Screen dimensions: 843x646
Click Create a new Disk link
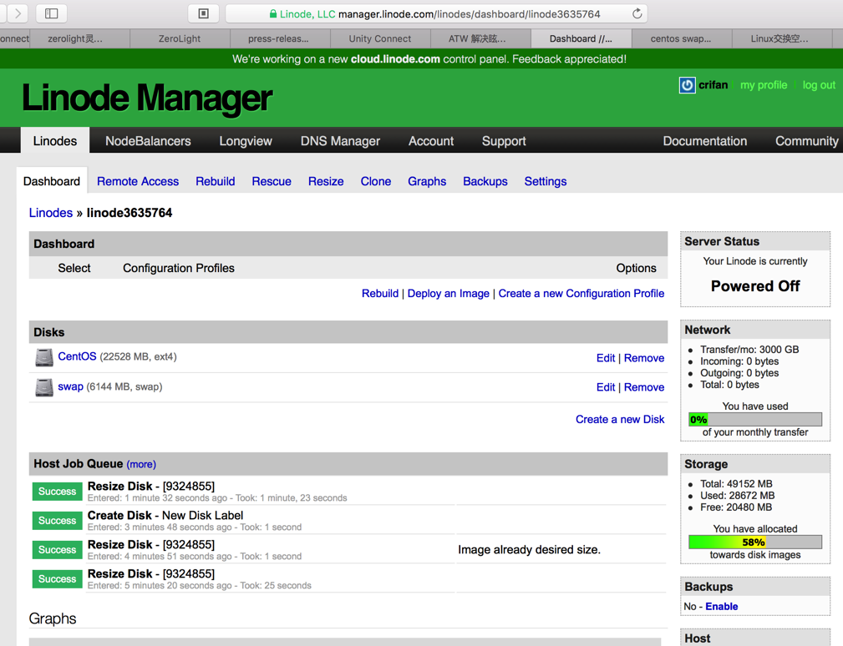pyautogui.click(x=620, y=419)
